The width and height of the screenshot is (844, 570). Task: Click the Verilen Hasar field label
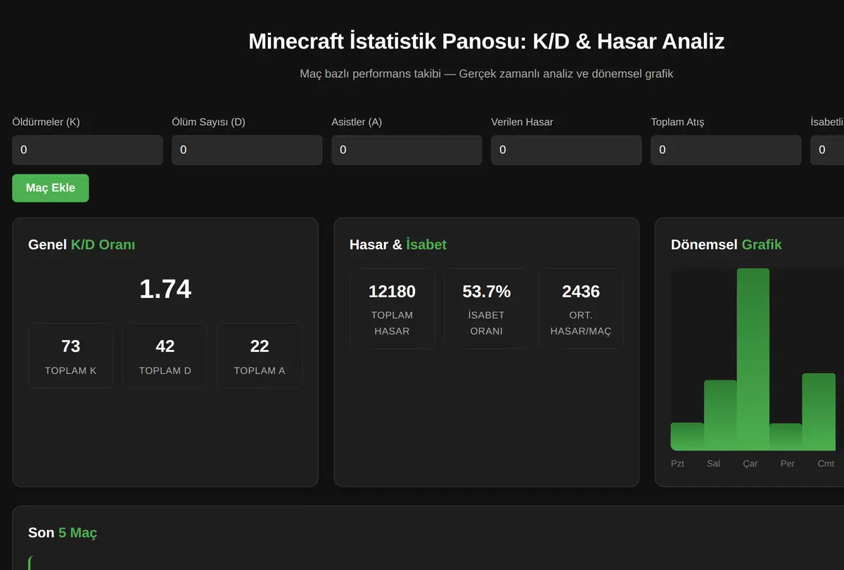click(x=522, y=122)
